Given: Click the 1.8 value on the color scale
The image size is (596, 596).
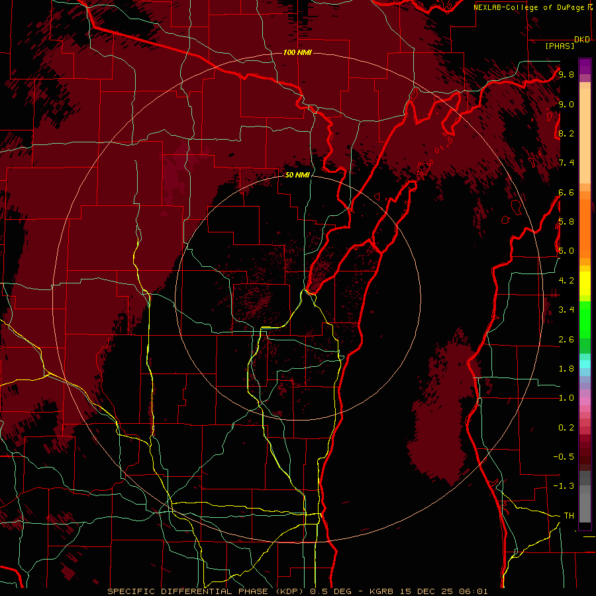Looking at the screenshot, I should (566, 369).
